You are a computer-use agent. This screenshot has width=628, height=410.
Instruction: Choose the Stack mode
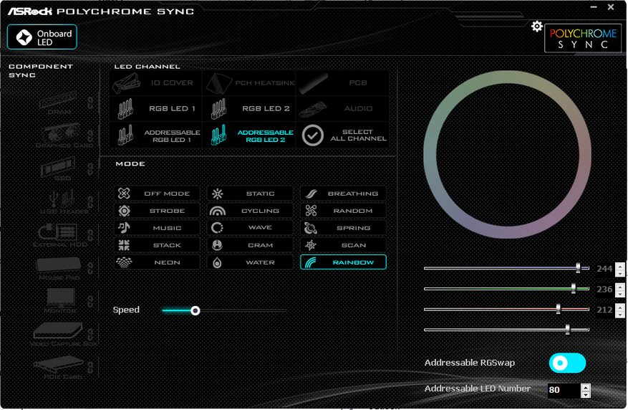[157, 245]
